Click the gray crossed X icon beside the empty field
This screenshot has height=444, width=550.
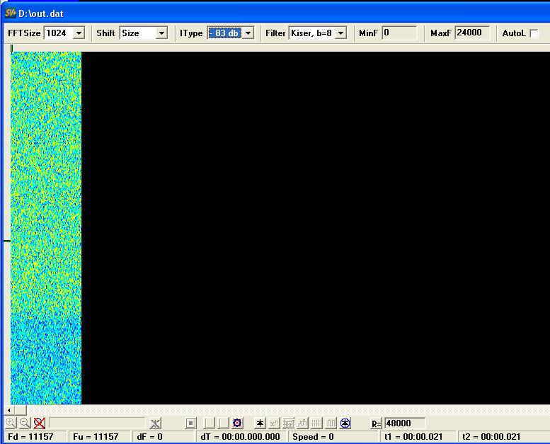156,423
